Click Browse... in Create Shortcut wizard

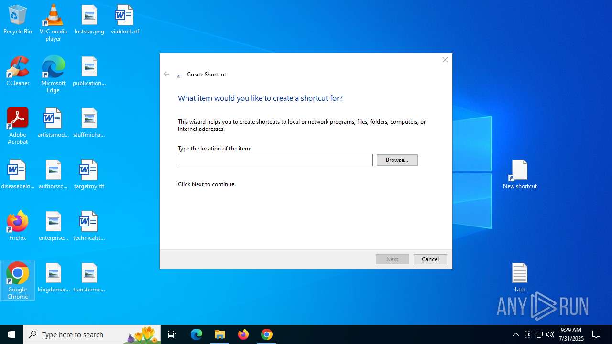tap(397, 160)
